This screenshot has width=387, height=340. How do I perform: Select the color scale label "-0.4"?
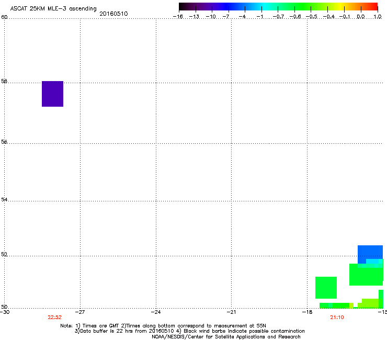click(329, 17)
